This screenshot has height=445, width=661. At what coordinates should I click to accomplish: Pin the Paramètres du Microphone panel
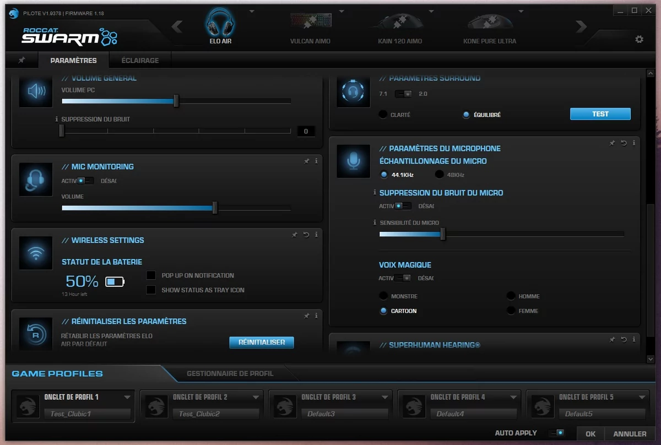612,143
